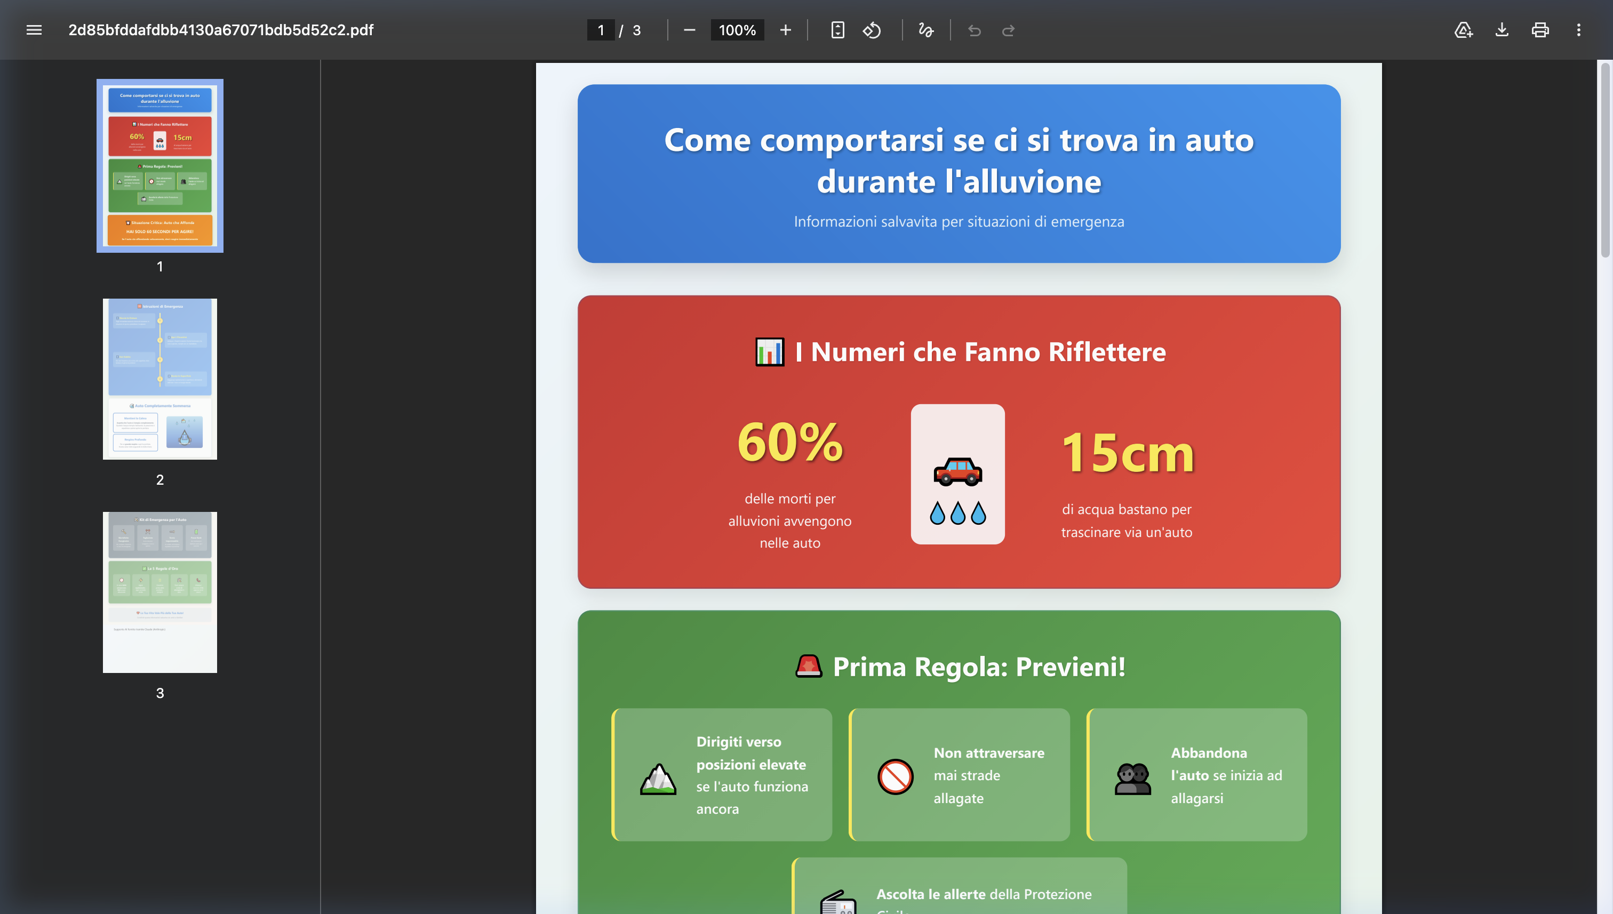Click the bar chart emoji icon
This screenshot has width=1613, height=914.
coord(769,352)
